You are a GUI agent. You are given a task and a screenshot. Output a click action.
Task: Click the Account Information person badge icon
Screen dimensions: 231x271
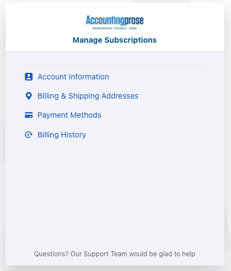pos(28,77)
